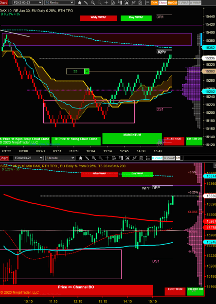Activate crosshair cursor in top toolbar
The width and height of the screenshot is (216, 304).
click(x=106, y=2)
